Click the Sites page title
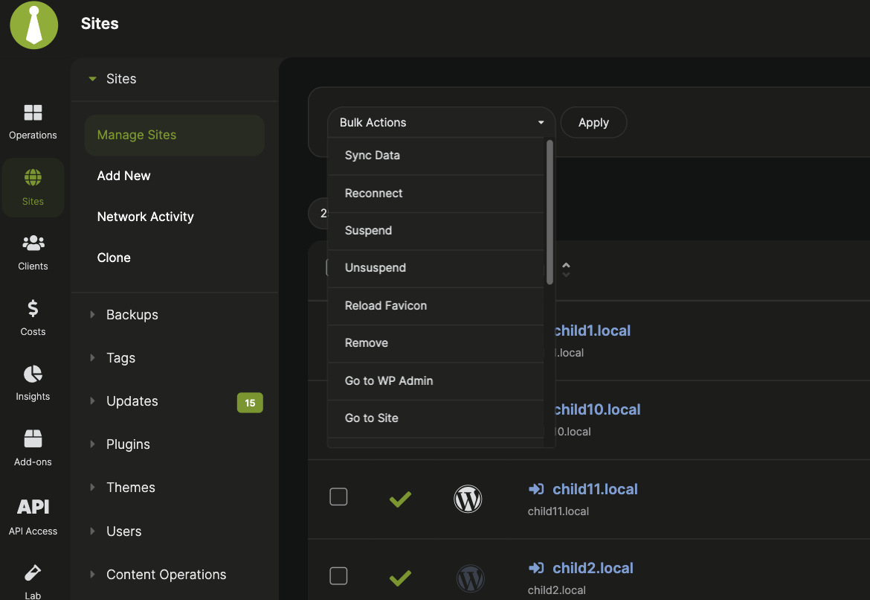This screenshot has height=600, width=870. [x=100, y=24]
